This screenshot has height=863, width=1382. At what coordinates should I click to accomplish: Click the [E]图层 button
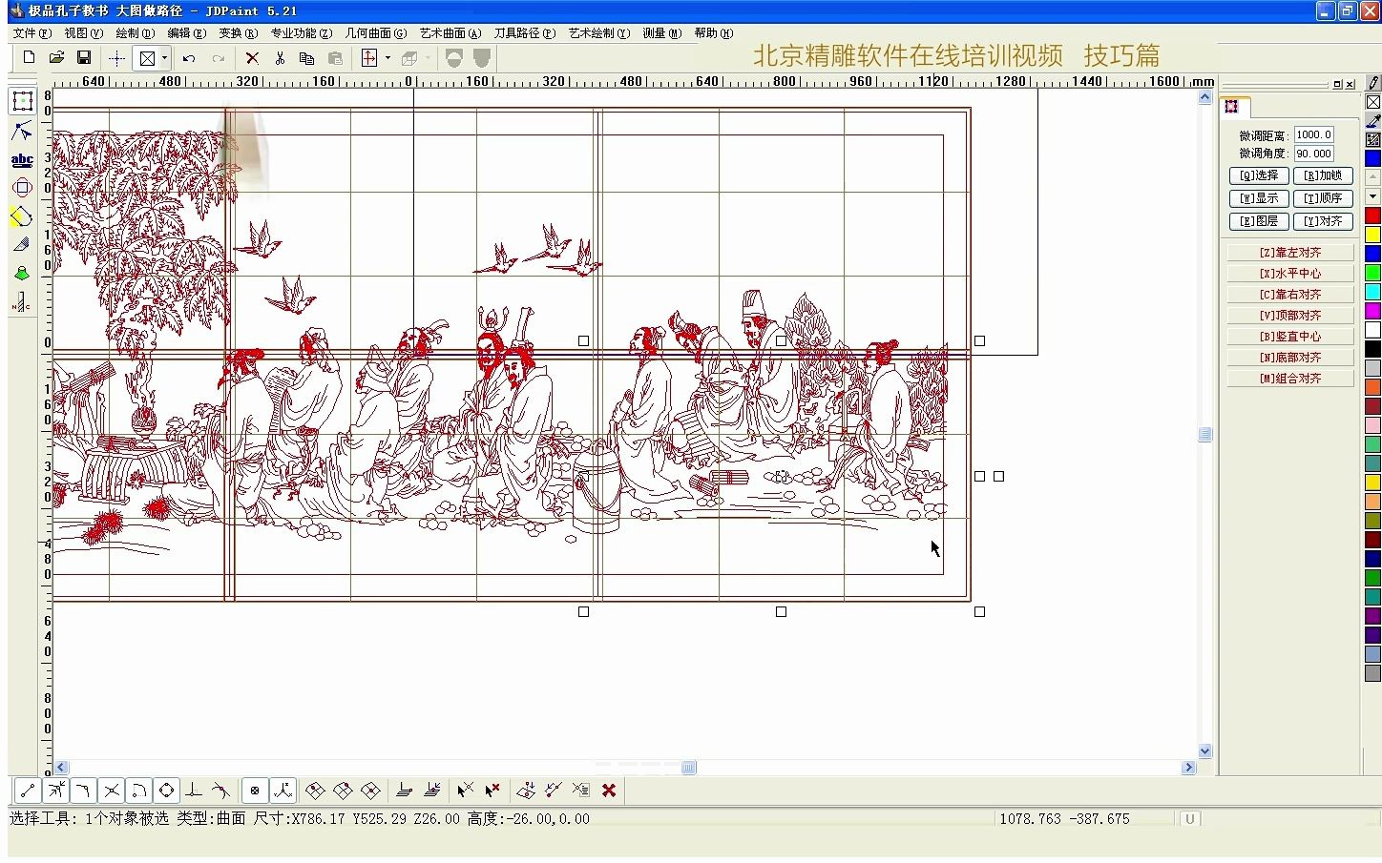pos(1259,221)
